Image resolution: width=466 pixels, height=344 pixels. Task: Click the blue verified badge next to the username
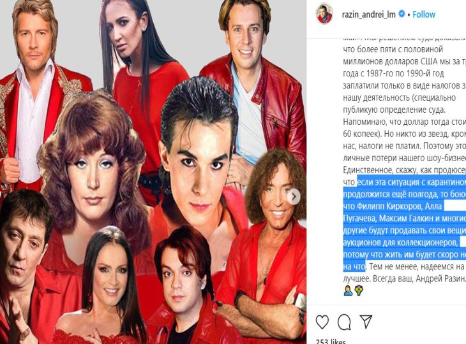(402, 13)
